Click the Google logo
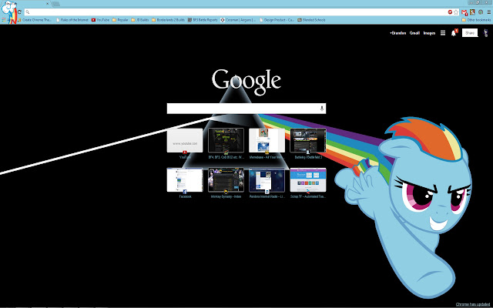This screenshot has height=308, width=493. [246, 82]
